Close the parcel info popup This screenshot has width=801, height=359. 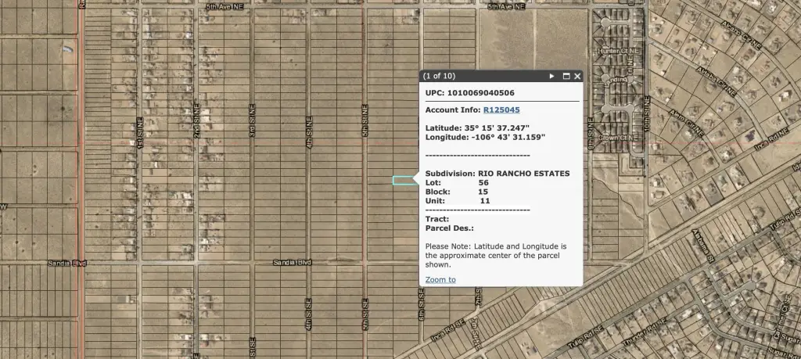[577, 76]
